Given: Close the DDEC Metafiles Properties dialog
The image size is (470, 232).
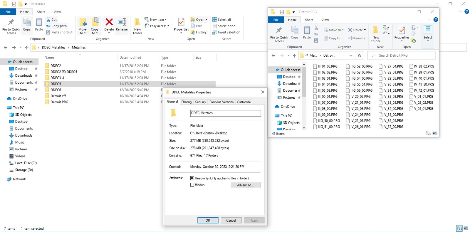Looking at the screenshot, I should (x=263, y=92).
